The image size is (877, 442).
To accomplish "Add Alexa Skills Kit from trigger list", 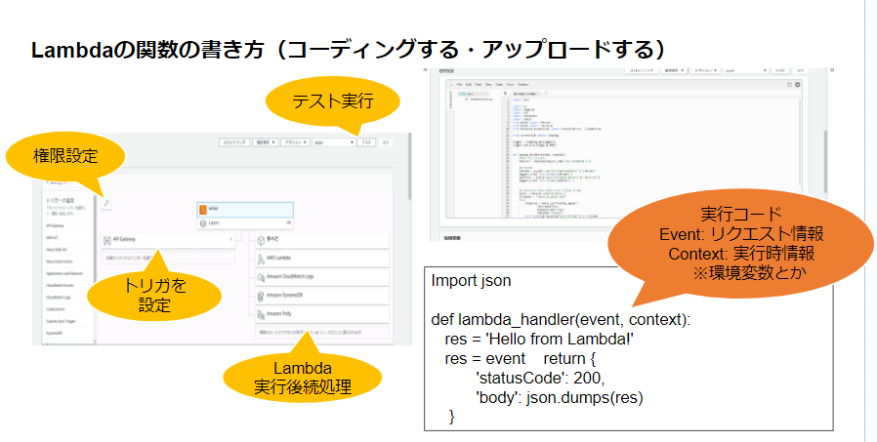I will [x=56, y=250].
